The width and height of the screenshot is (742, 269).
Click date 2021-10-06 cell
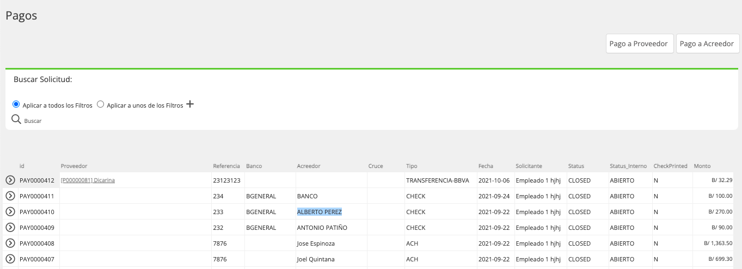[x=494, y=180]
